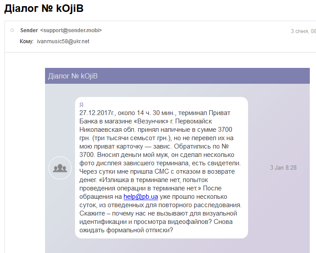This screenshot has width=316, height=253.
Task: Click the message timestamp 3 Jan 8:28
Action: 283,168
